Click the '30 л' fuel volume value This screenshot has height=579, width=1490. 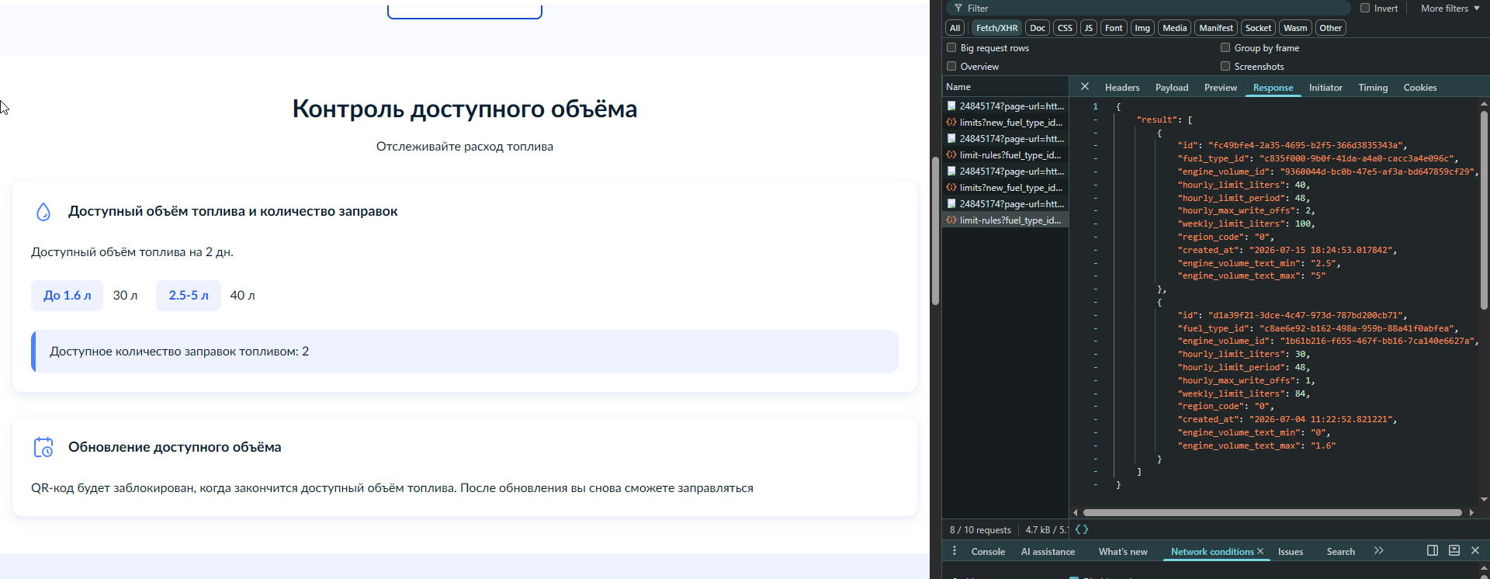click(125, 296)
